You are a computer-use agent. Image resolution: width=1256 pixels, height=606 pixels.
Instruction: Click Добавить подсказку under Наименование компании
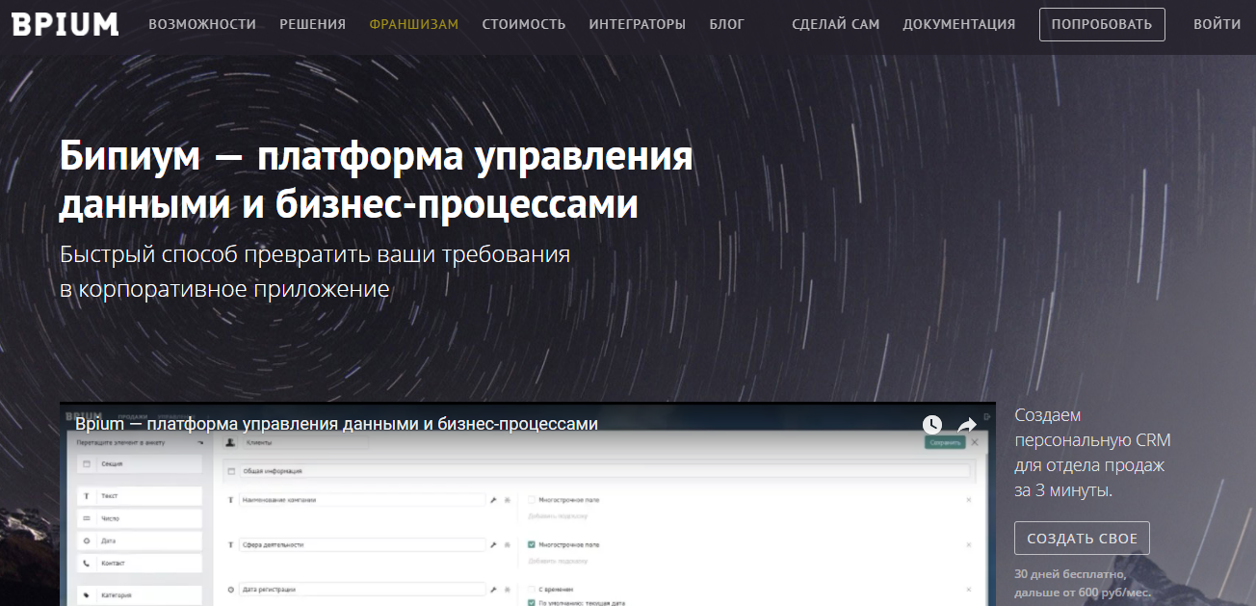coord(557,515)
